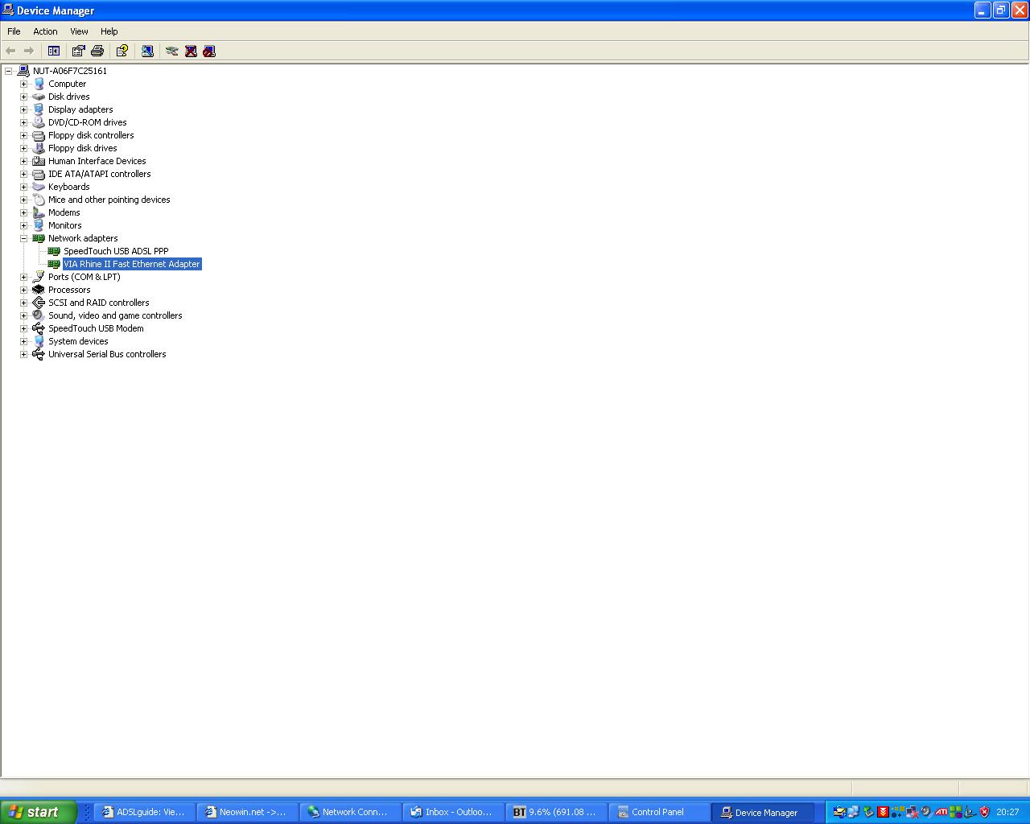Expand the Floppy disk controllers category
Viewport: 1030px width, 824px height.
[23, 135]
